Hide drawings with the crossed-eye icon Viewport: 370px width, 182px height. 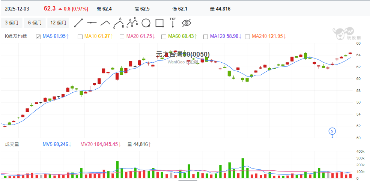coord(187,23)
